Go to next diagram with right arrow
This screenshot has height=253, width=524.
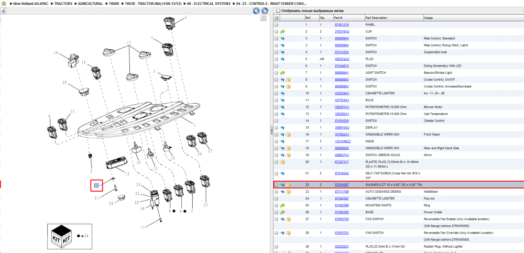(x=264, y=10)
